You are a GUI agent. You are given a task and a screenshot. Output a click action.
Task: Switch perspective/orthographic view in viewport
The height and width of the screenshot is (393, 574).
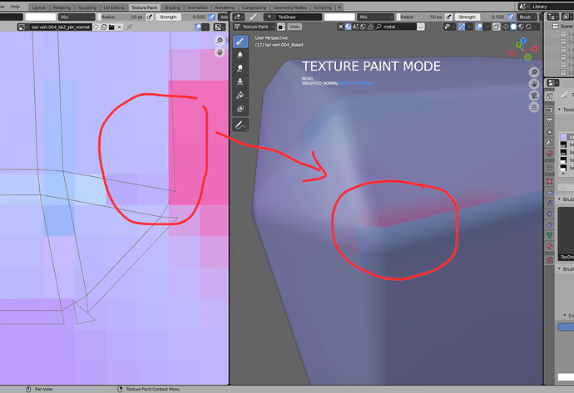(534, 107)
